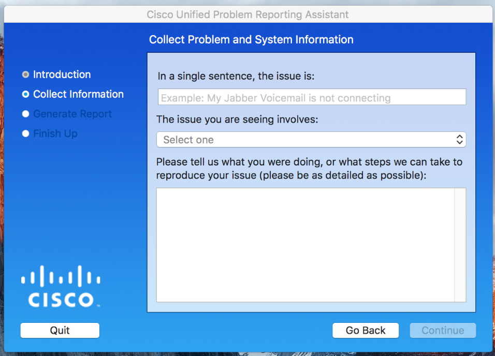Viewport: 495px width, 356px height.
Task: Click the Generate Report step bullet
Action: tap(25, 114)
